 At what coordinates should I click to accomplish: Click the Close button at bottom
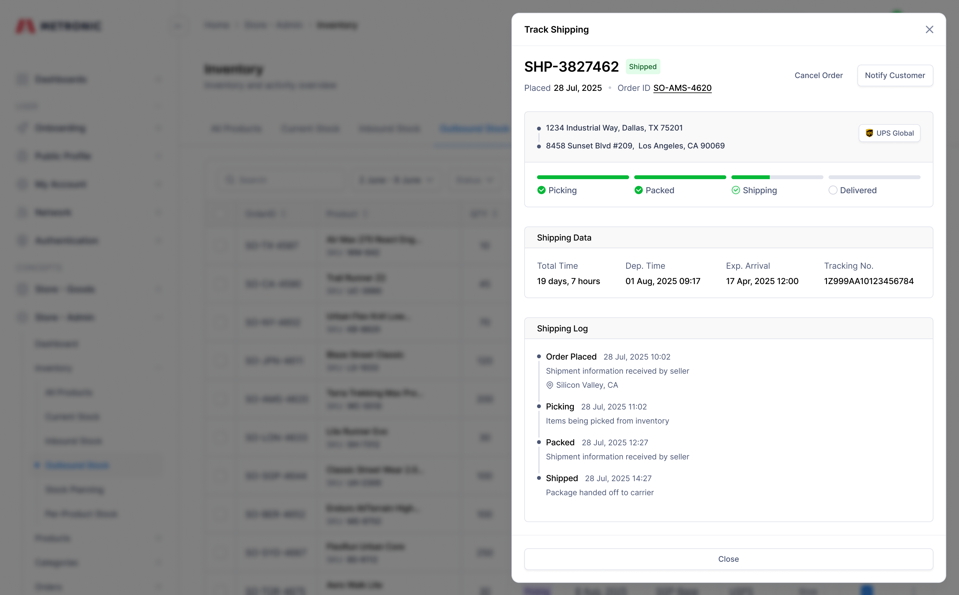(728, 559)
